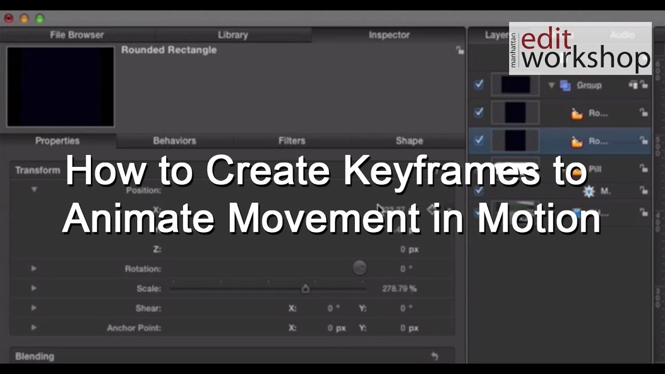This screenshot has width=665, height=374.
Task: Click the Rotation dial knob
Action: (360, 268)
